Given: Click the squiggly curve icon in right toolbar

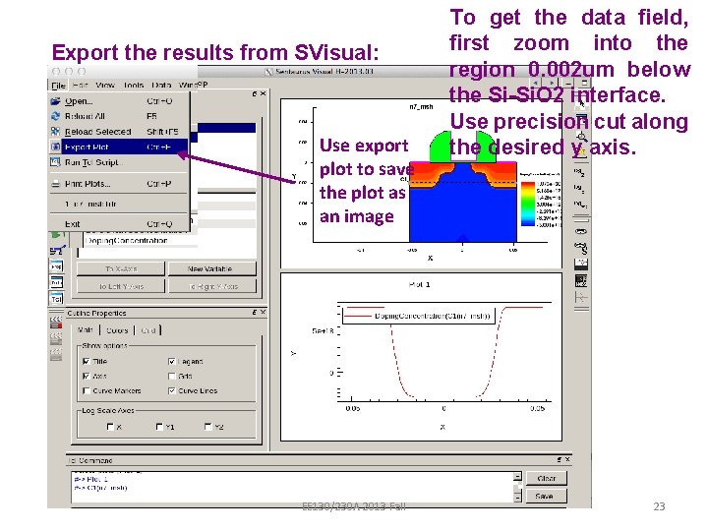Looking at the screenshot, I should click(581, 248).
